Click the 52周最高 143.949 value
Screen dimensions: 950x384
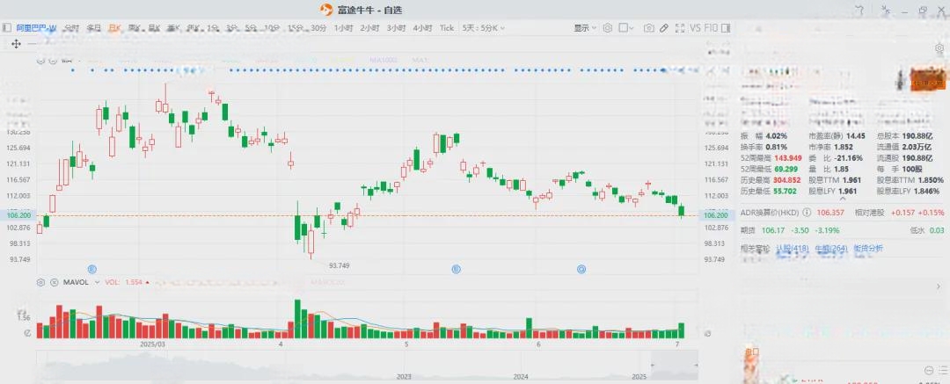point(787,157)
